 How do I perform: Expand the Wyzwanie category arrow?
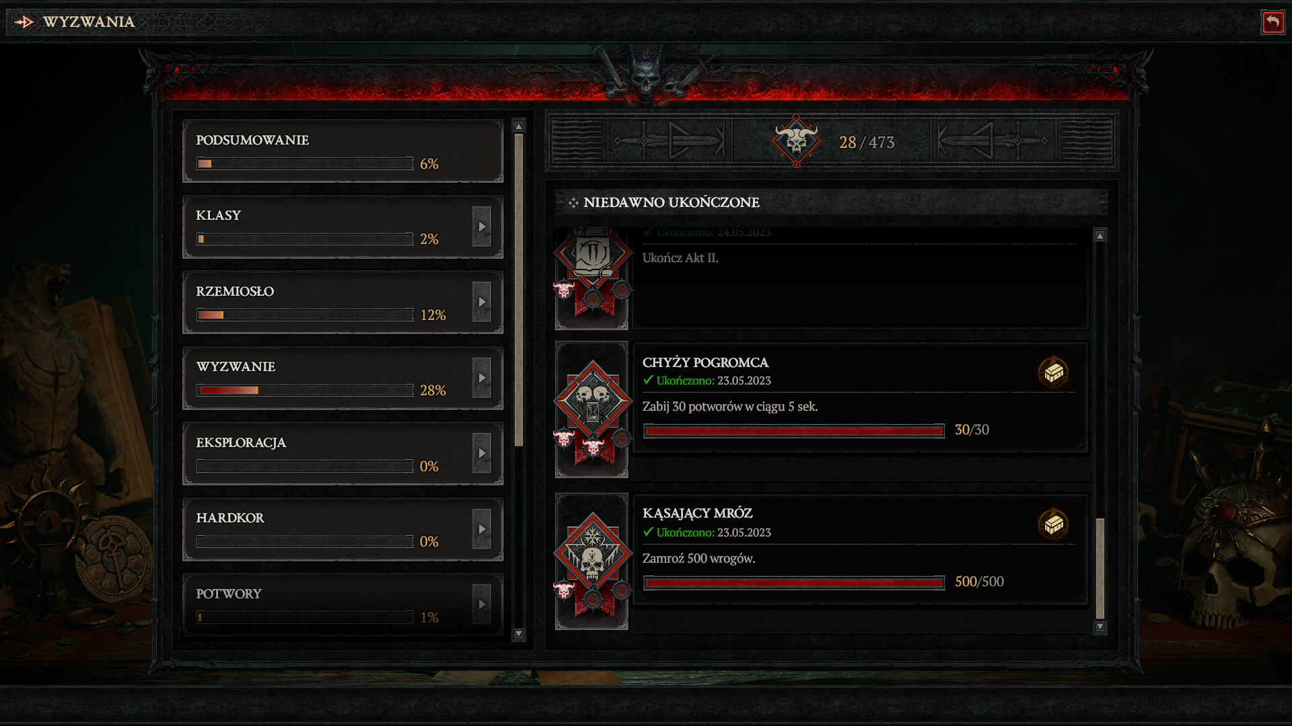pos(482,378)
